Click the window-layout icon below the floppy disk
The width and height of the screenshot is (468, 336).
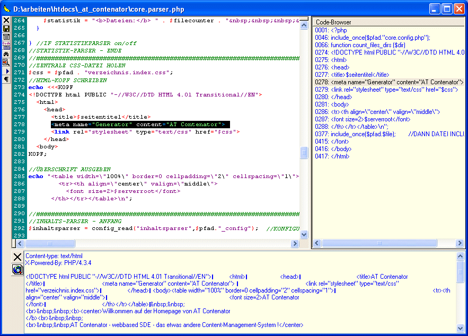[x=6, y=37]
